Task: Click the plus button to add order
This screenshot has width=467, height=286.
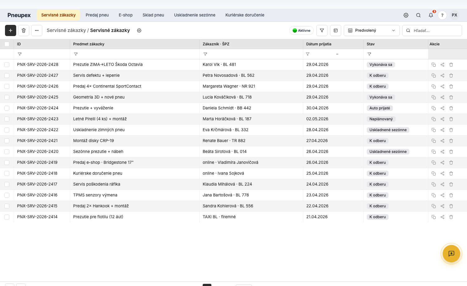Action: pos(11,30)
